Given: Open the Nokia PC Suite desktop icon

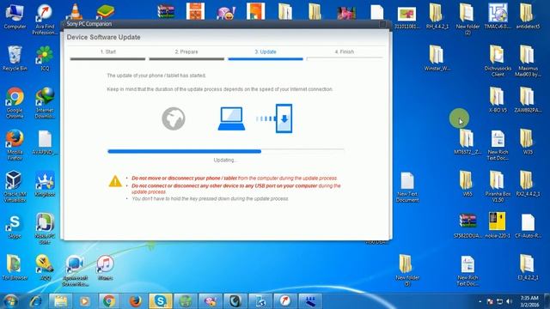Looking at the screenshot, I should click(x=45, y=228).
